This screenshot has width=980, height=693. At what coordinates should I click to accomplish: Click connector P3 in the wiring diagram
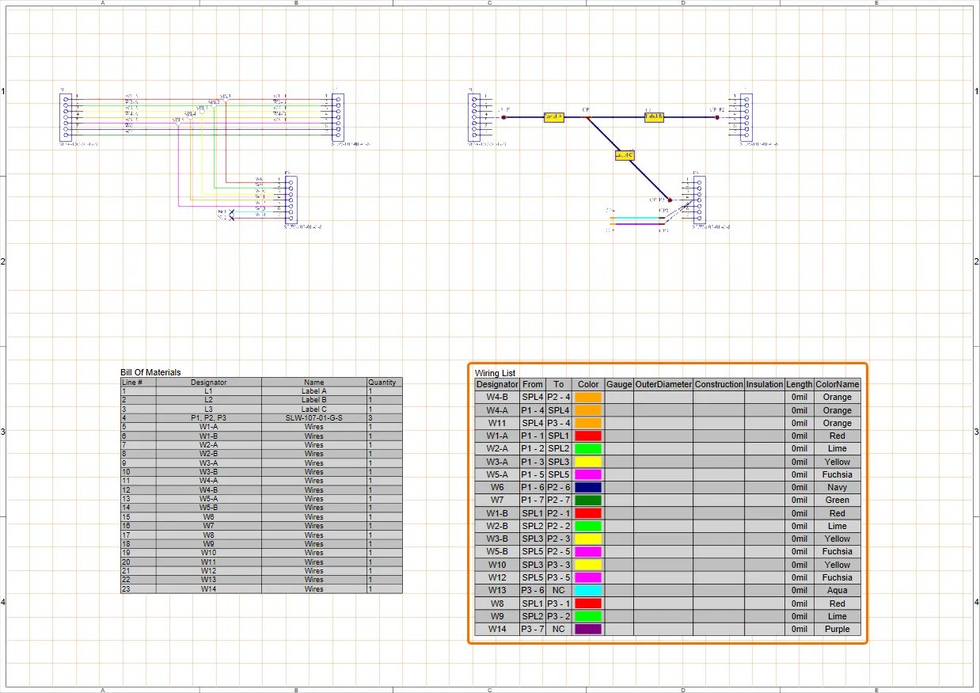pyautogui.click(x=290, y=200)
